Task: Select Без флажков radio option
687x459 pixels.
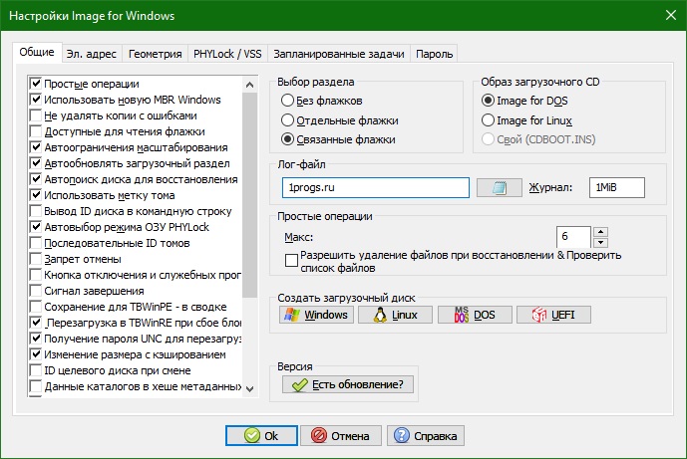Action: click(287, 101)
